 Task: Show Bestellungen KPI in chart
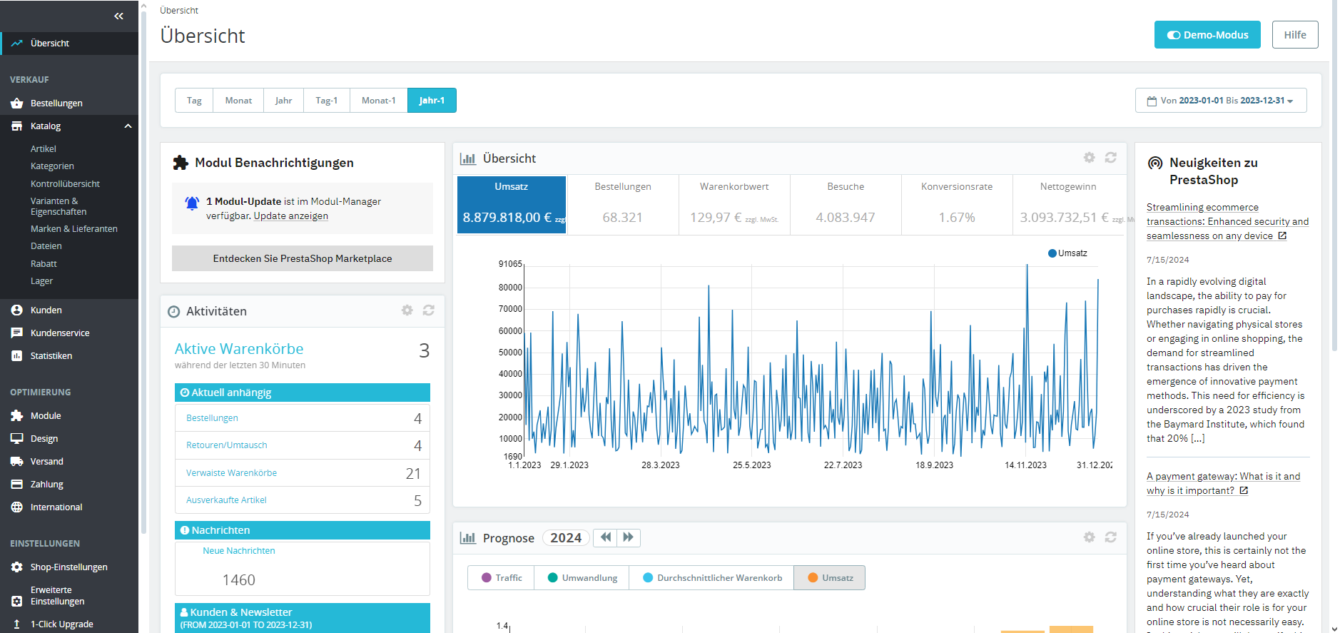(623, 205)
